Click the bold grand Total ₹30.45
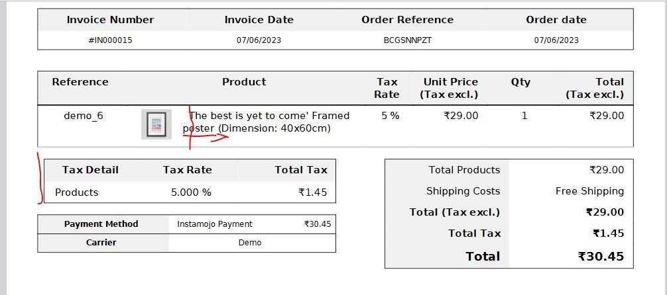667x295 pixels. click(x=601, y=257)
